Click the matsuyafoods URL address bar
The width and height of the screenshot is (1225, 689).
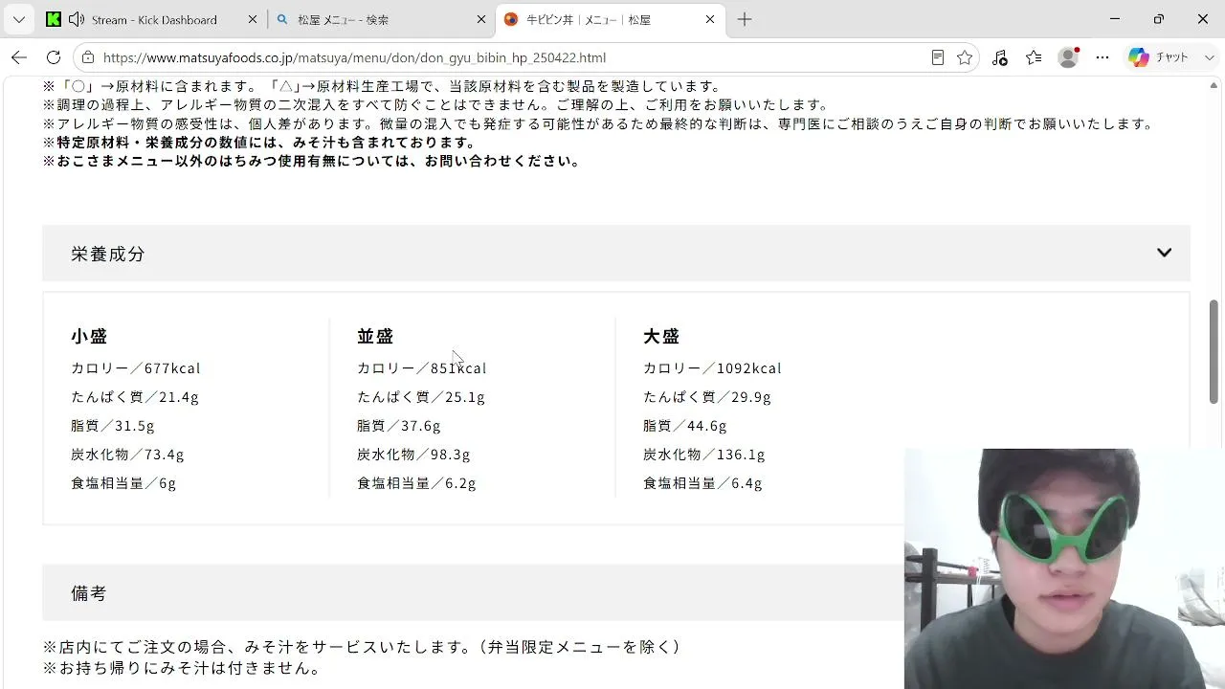coord(354,57)
